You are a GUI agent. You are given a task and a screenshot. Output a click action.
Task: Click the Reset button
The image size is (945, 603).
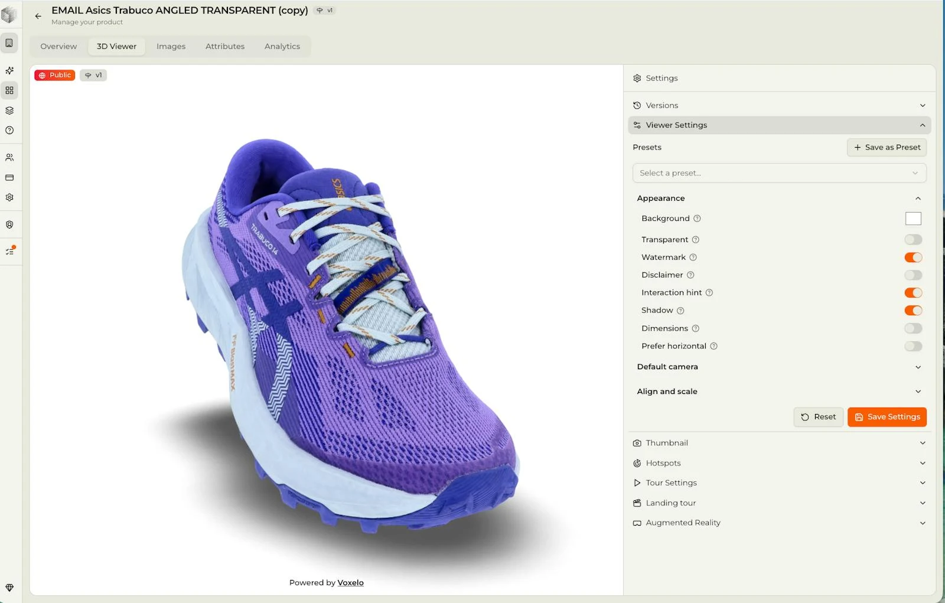coord(818,417)
